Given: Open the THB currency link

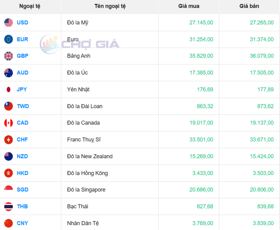Looking at the screenshot, I should 22,207.
